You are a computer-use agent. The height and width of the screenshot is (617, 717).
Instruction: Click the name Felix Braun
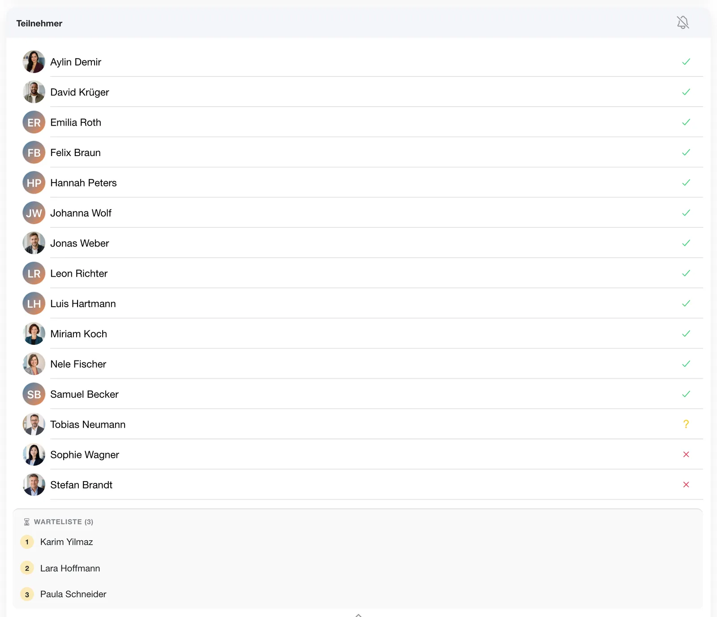75,152
